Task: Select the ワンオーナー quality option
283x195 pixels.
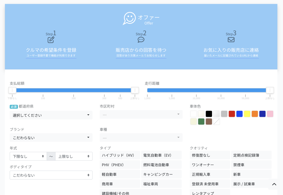Action: click(210, 165)
